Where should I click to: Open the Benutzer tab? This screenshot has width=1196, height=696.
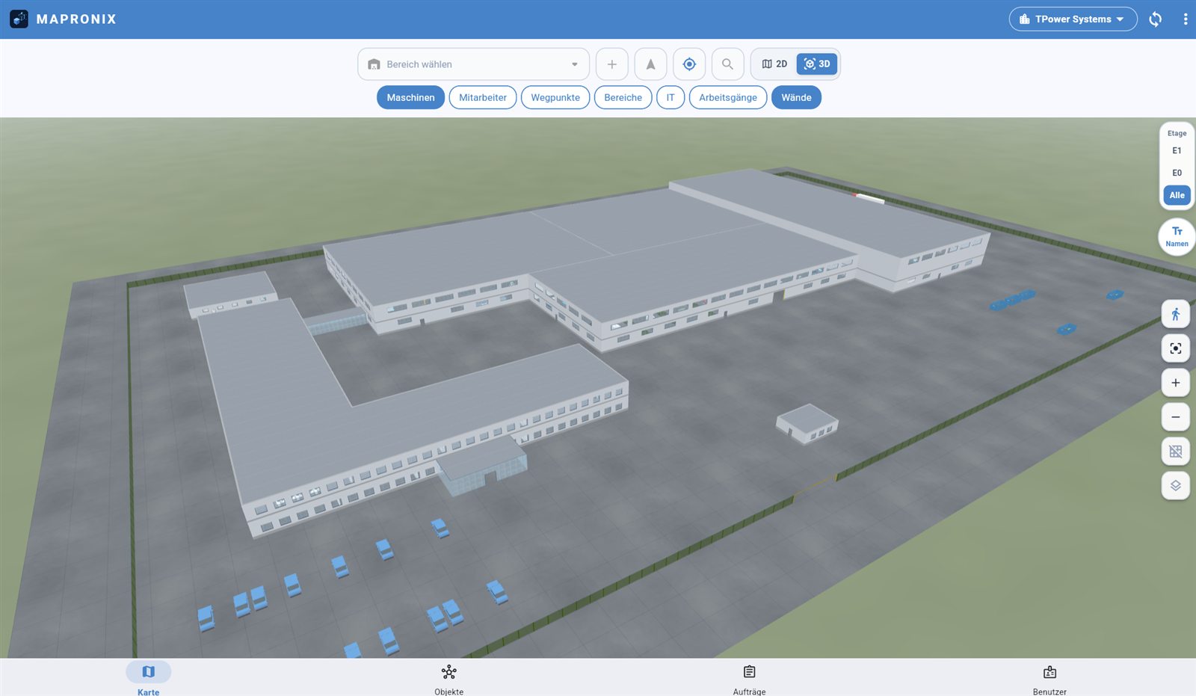click(1049, 679)
